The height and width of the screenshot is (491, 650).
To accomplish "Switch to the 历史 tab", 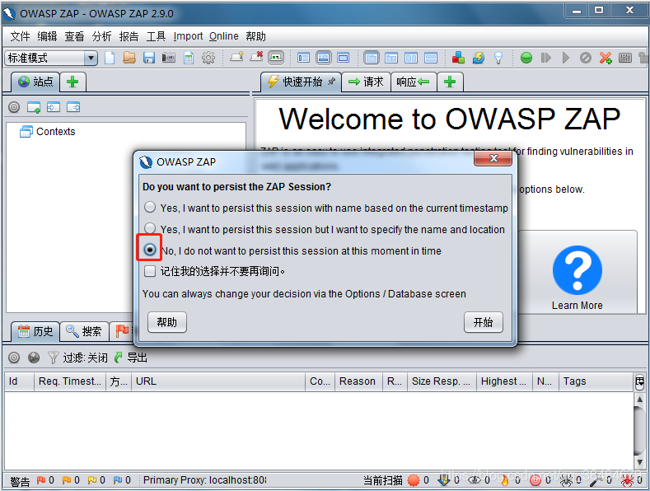I will click(x=35, y=331).
